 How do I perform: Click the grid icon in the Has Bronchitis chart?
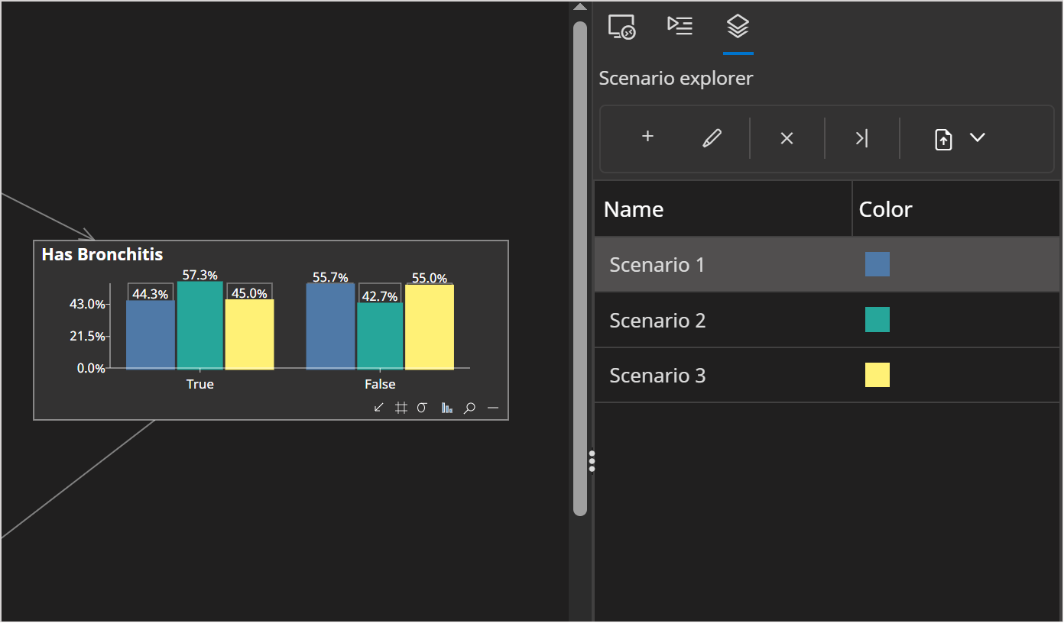[x=401, y=408]
